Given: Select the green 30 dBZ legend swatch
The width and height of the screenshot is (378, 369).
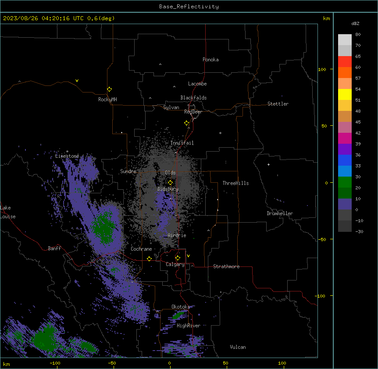Looking at the screenshot, I should 345,182.
